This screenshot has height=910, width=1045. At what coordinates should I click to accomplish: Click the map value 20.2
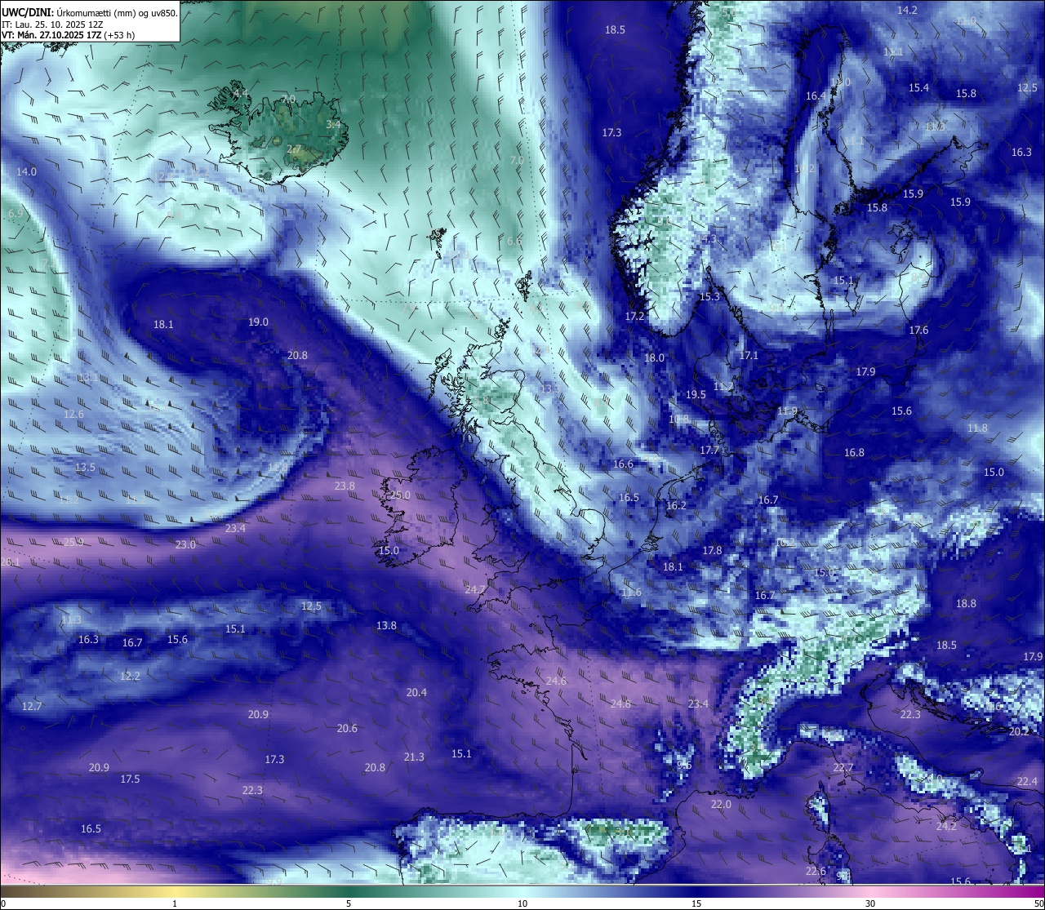point(1019,731)
